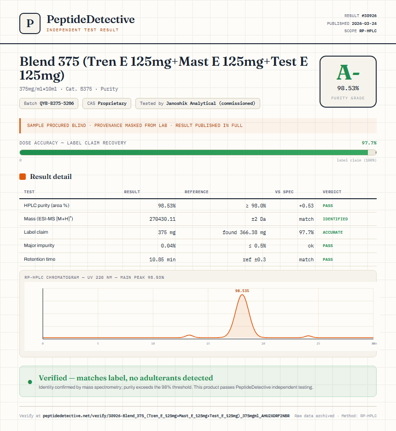Viewport: 396px width, 431px height.
Task: Click the chromatogram main peak 98.53% label
Action: pyautogui.click(x=242, y=291)
